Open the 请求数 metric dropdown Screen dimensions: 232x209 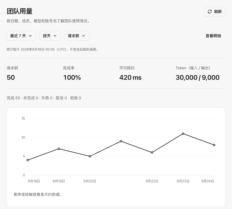(x=77, y=36)
